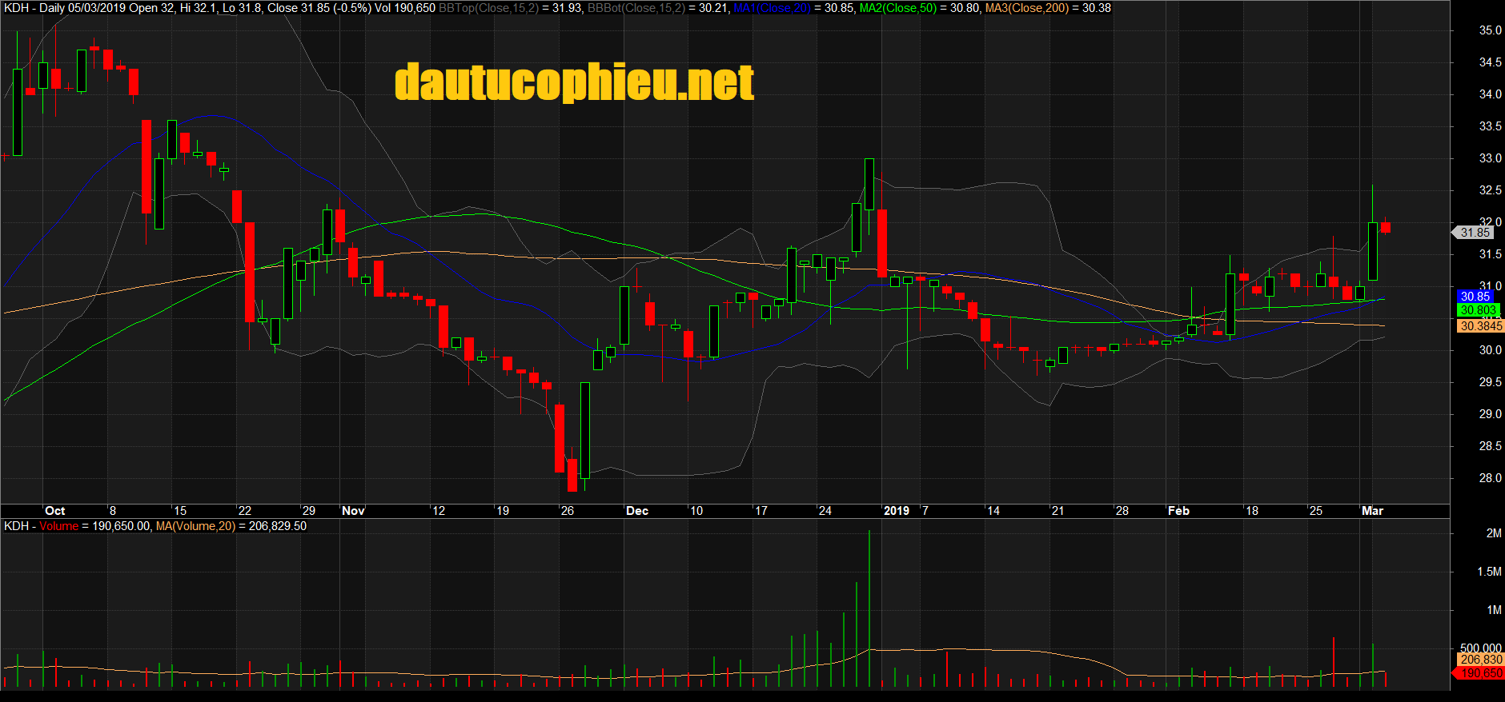Screen dimensions: 1505x702
Task: Select the green 30.803 MA2 value tag
Action: 1478,310
